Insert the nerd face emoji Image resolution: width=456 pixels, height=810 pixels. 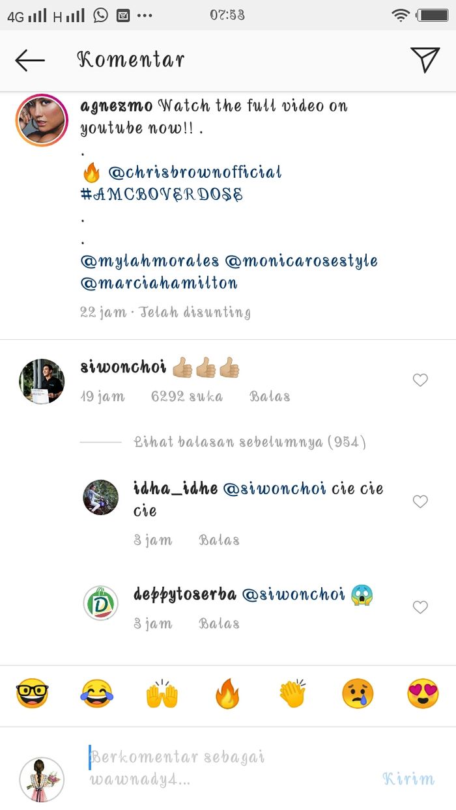[x=32, y=694]
